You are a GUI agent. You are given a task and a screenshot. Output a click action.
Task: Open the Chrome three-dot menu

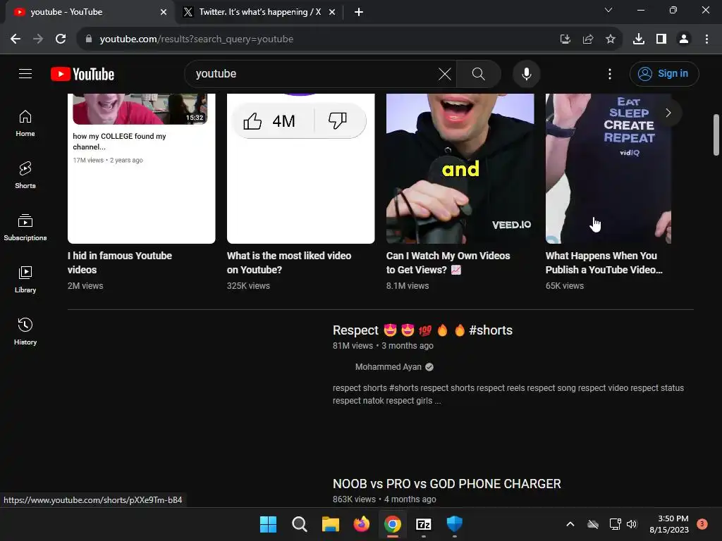pyautogui.click(x=706, y=39)
